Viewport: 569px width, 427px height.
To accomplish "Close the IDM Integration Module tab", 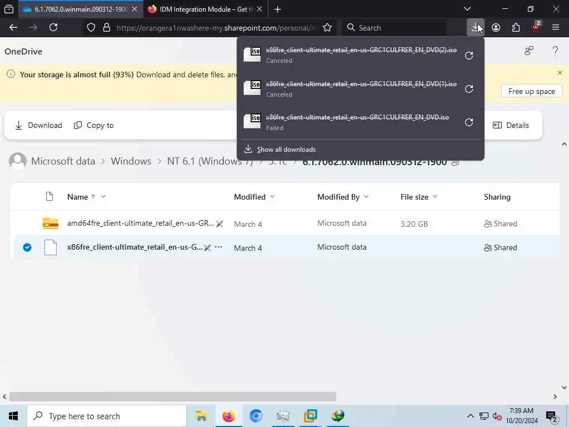I will 259,9.
